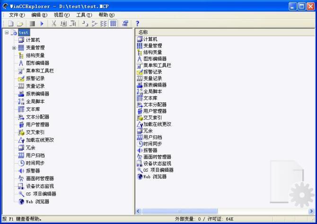Image resolution: width=317 pixels, height=224 pixels.
Task: Open the 帮助(H) menu
Action: [106, 15]
